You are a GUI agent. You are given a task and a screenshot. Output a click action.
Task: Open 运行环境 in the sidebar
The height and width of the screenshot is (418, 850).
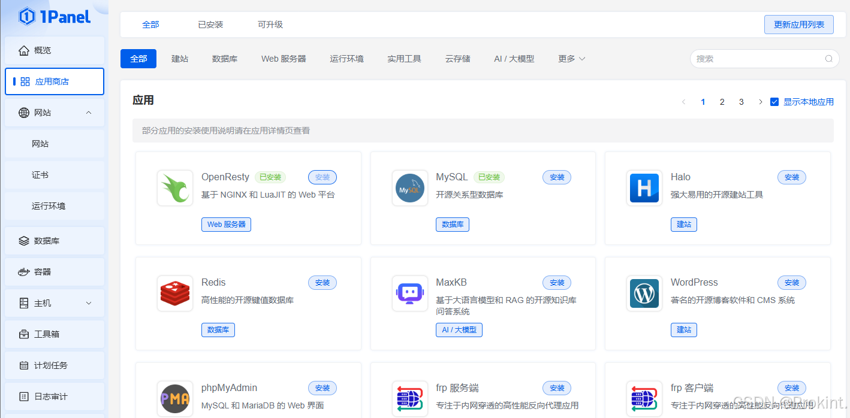55,206
